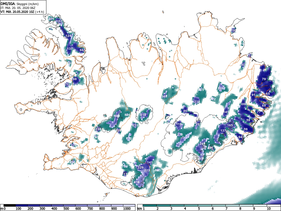Image resolution: width=281 pixels, height=211 pixels.
Task: Click the '223' visibility value
Action: click(147, 170)
